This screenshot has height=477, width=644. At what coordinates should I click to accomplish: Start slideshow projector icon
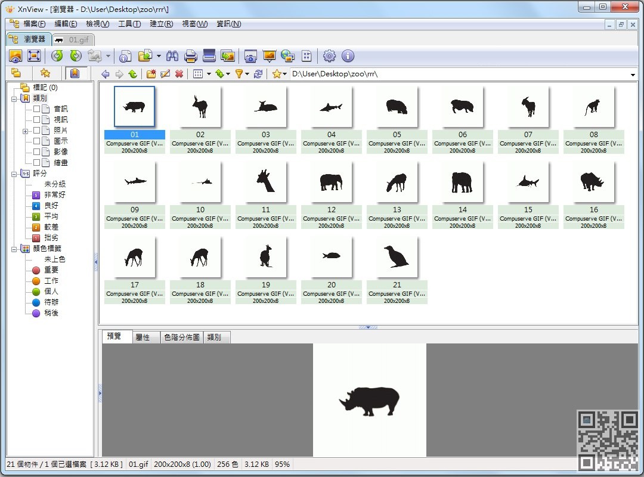pos(269,56)
